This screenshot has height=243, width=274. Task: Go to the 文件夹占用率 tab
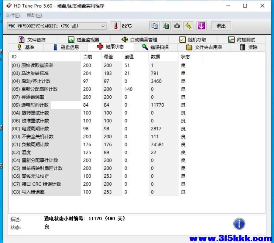(204, 47)
